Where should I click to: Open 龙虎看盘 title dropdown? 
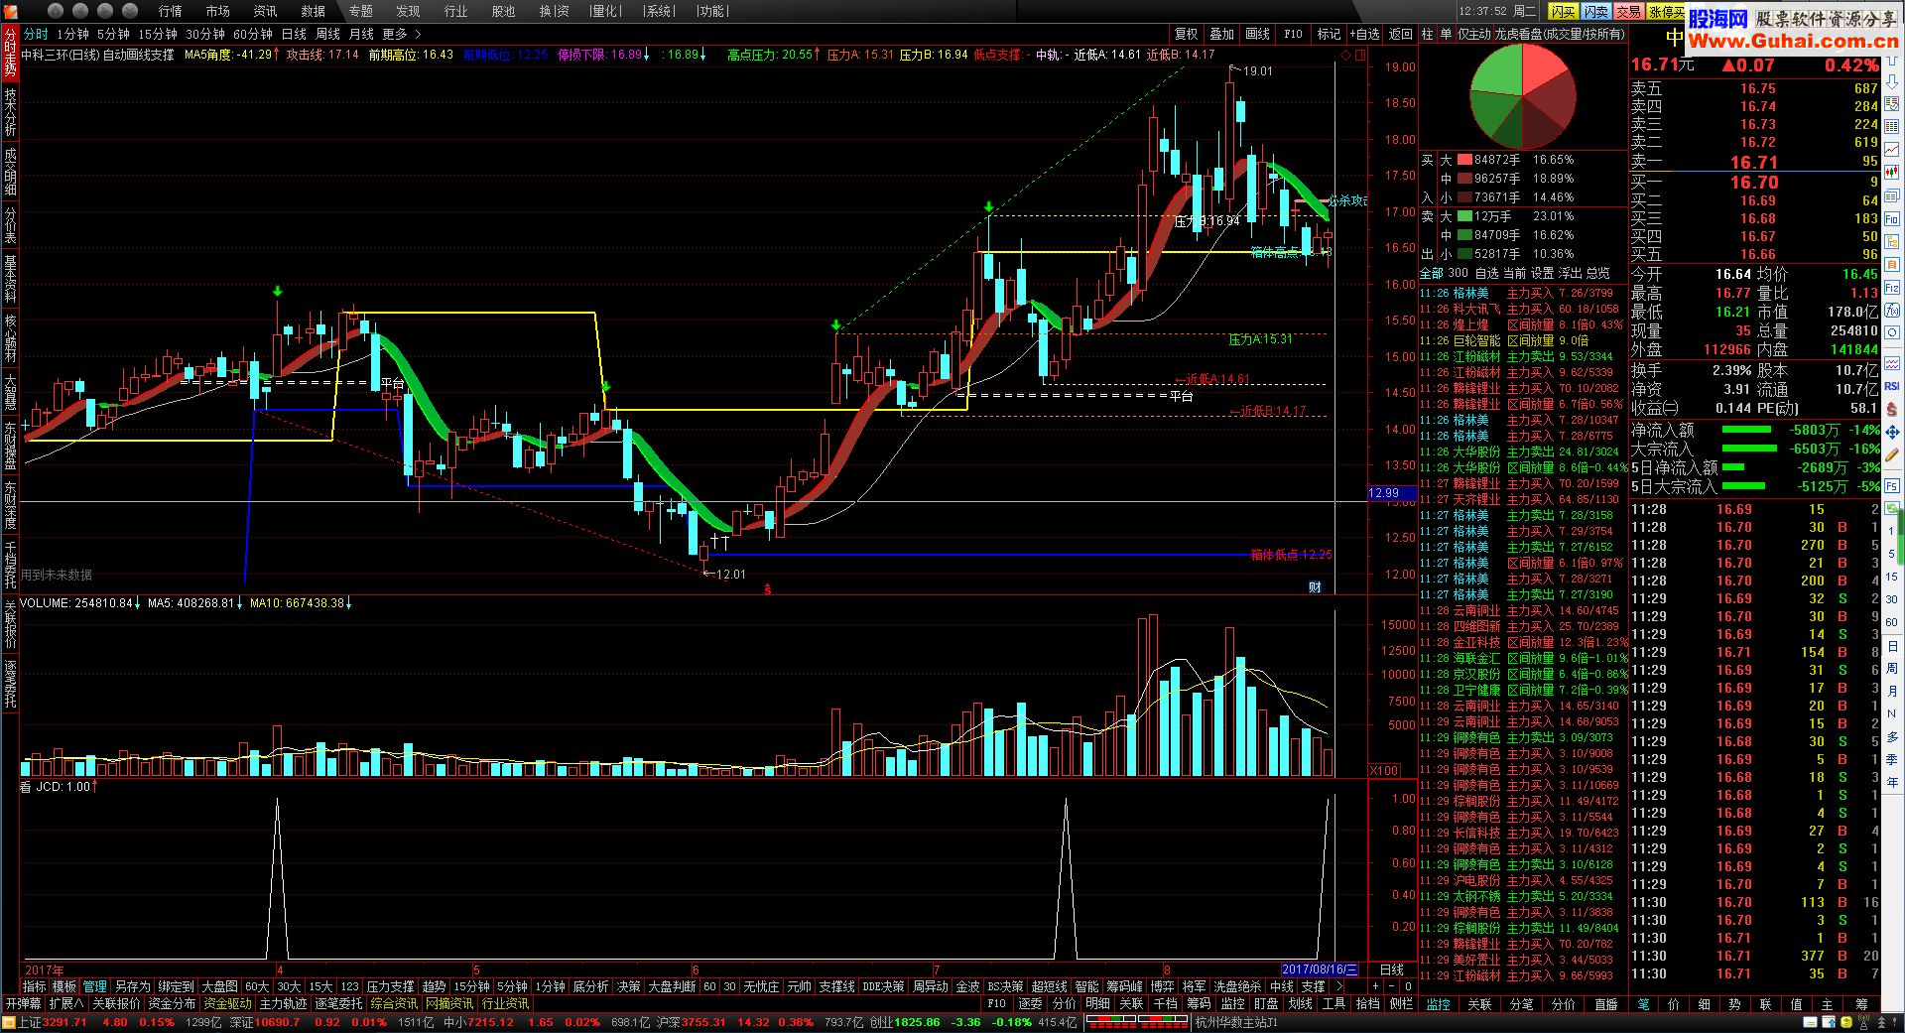coord(1561,34)
